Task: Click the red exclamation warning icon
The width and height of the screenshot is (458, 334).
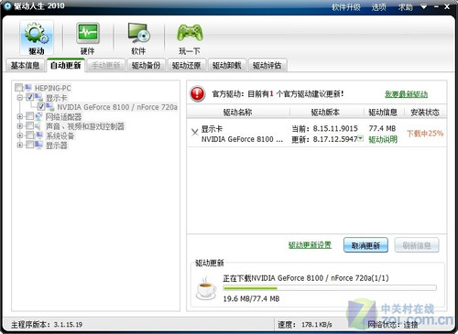Action: coord(197,93)
